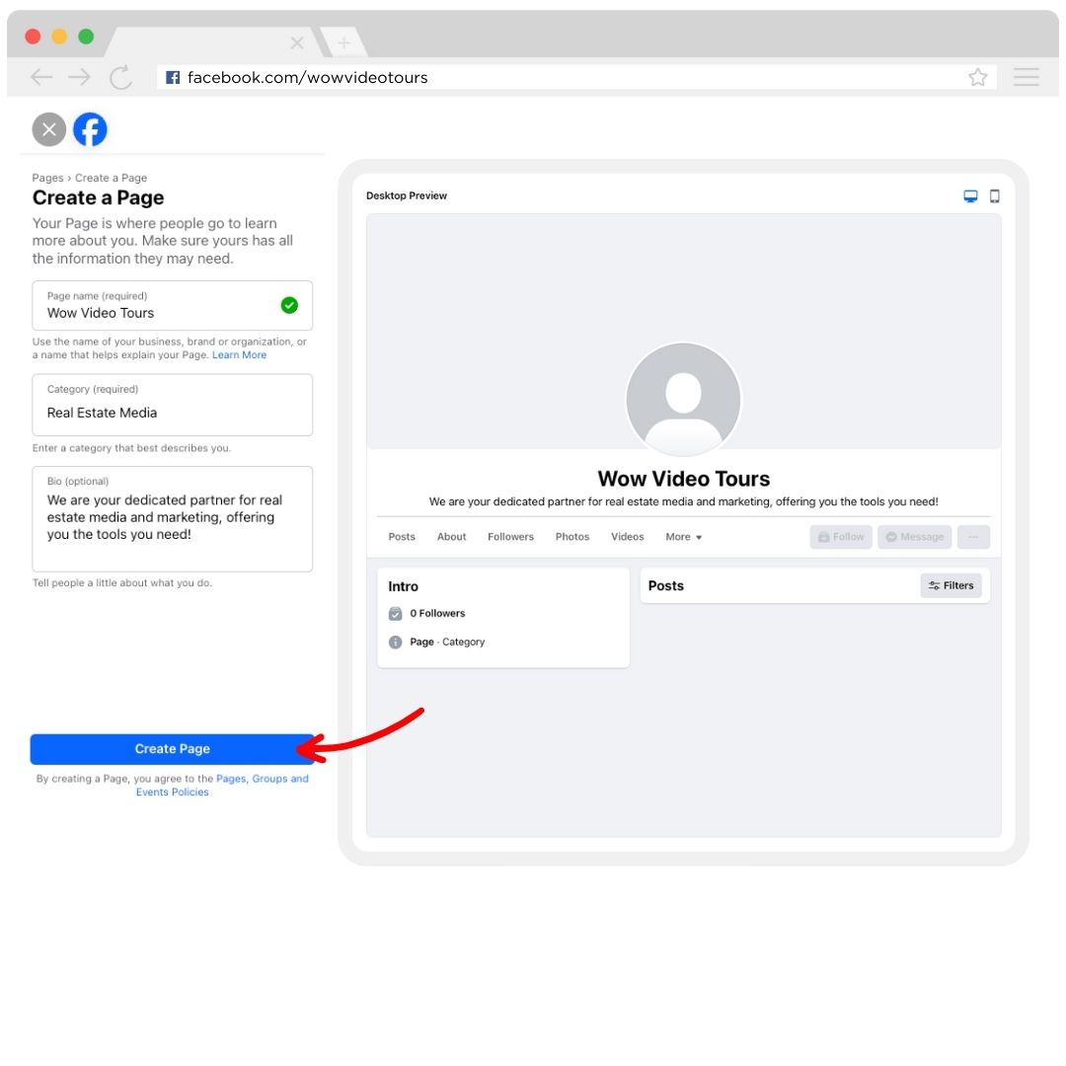The height and width of the screenshot is (1066, 1066).
Task: Click the Follow button in preview
Action: pyautogui.click(x=841, y=537)
